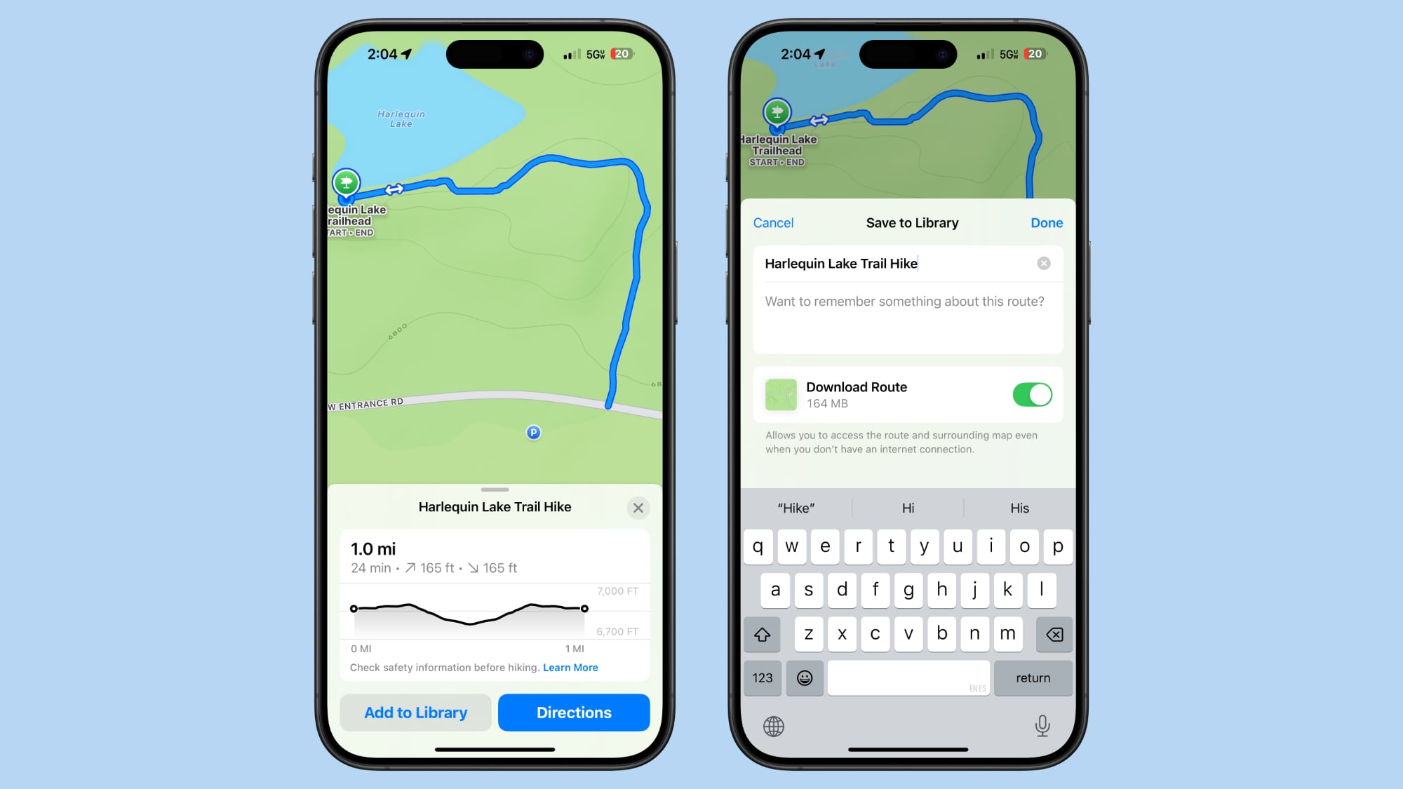Tap the backspace delete key

click(1052, 634)
